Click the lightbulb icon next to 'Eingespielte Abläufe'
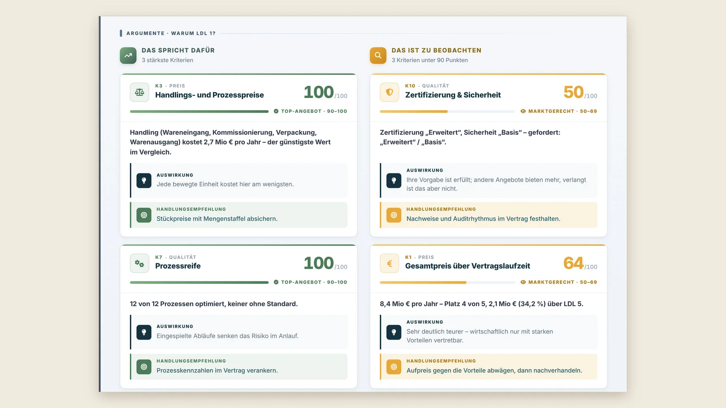Screen dimensions: 726x408 click(144, 332)
